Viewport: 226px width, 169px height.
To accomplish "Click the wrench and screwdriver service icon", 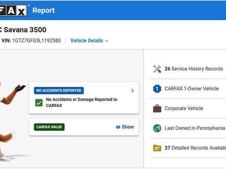I will [157, 69].
